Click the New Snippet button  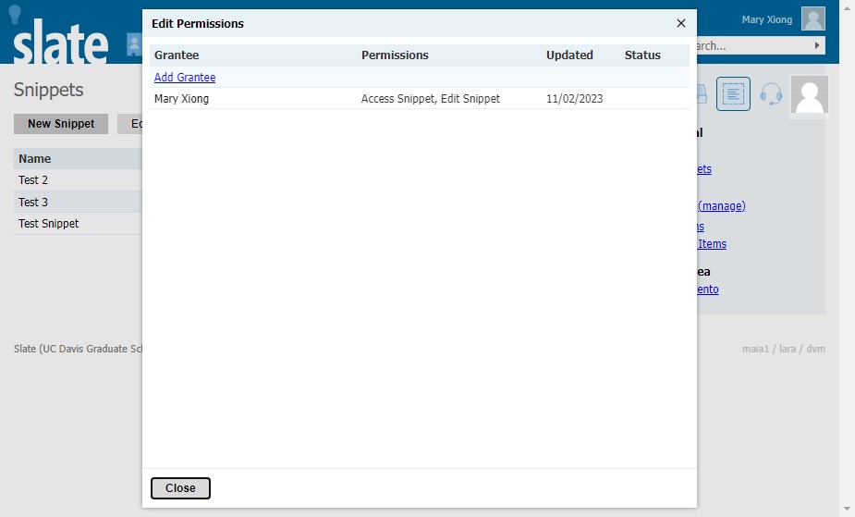tap(61, 124)
